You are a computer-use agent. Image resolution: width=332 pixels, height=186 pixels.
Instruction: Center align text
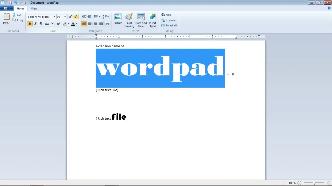pyautogui.click(x=89, y=24)
